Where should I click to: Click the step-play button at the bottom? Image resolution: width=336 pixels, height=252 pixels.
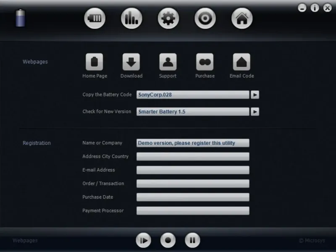tap(143, 240)
